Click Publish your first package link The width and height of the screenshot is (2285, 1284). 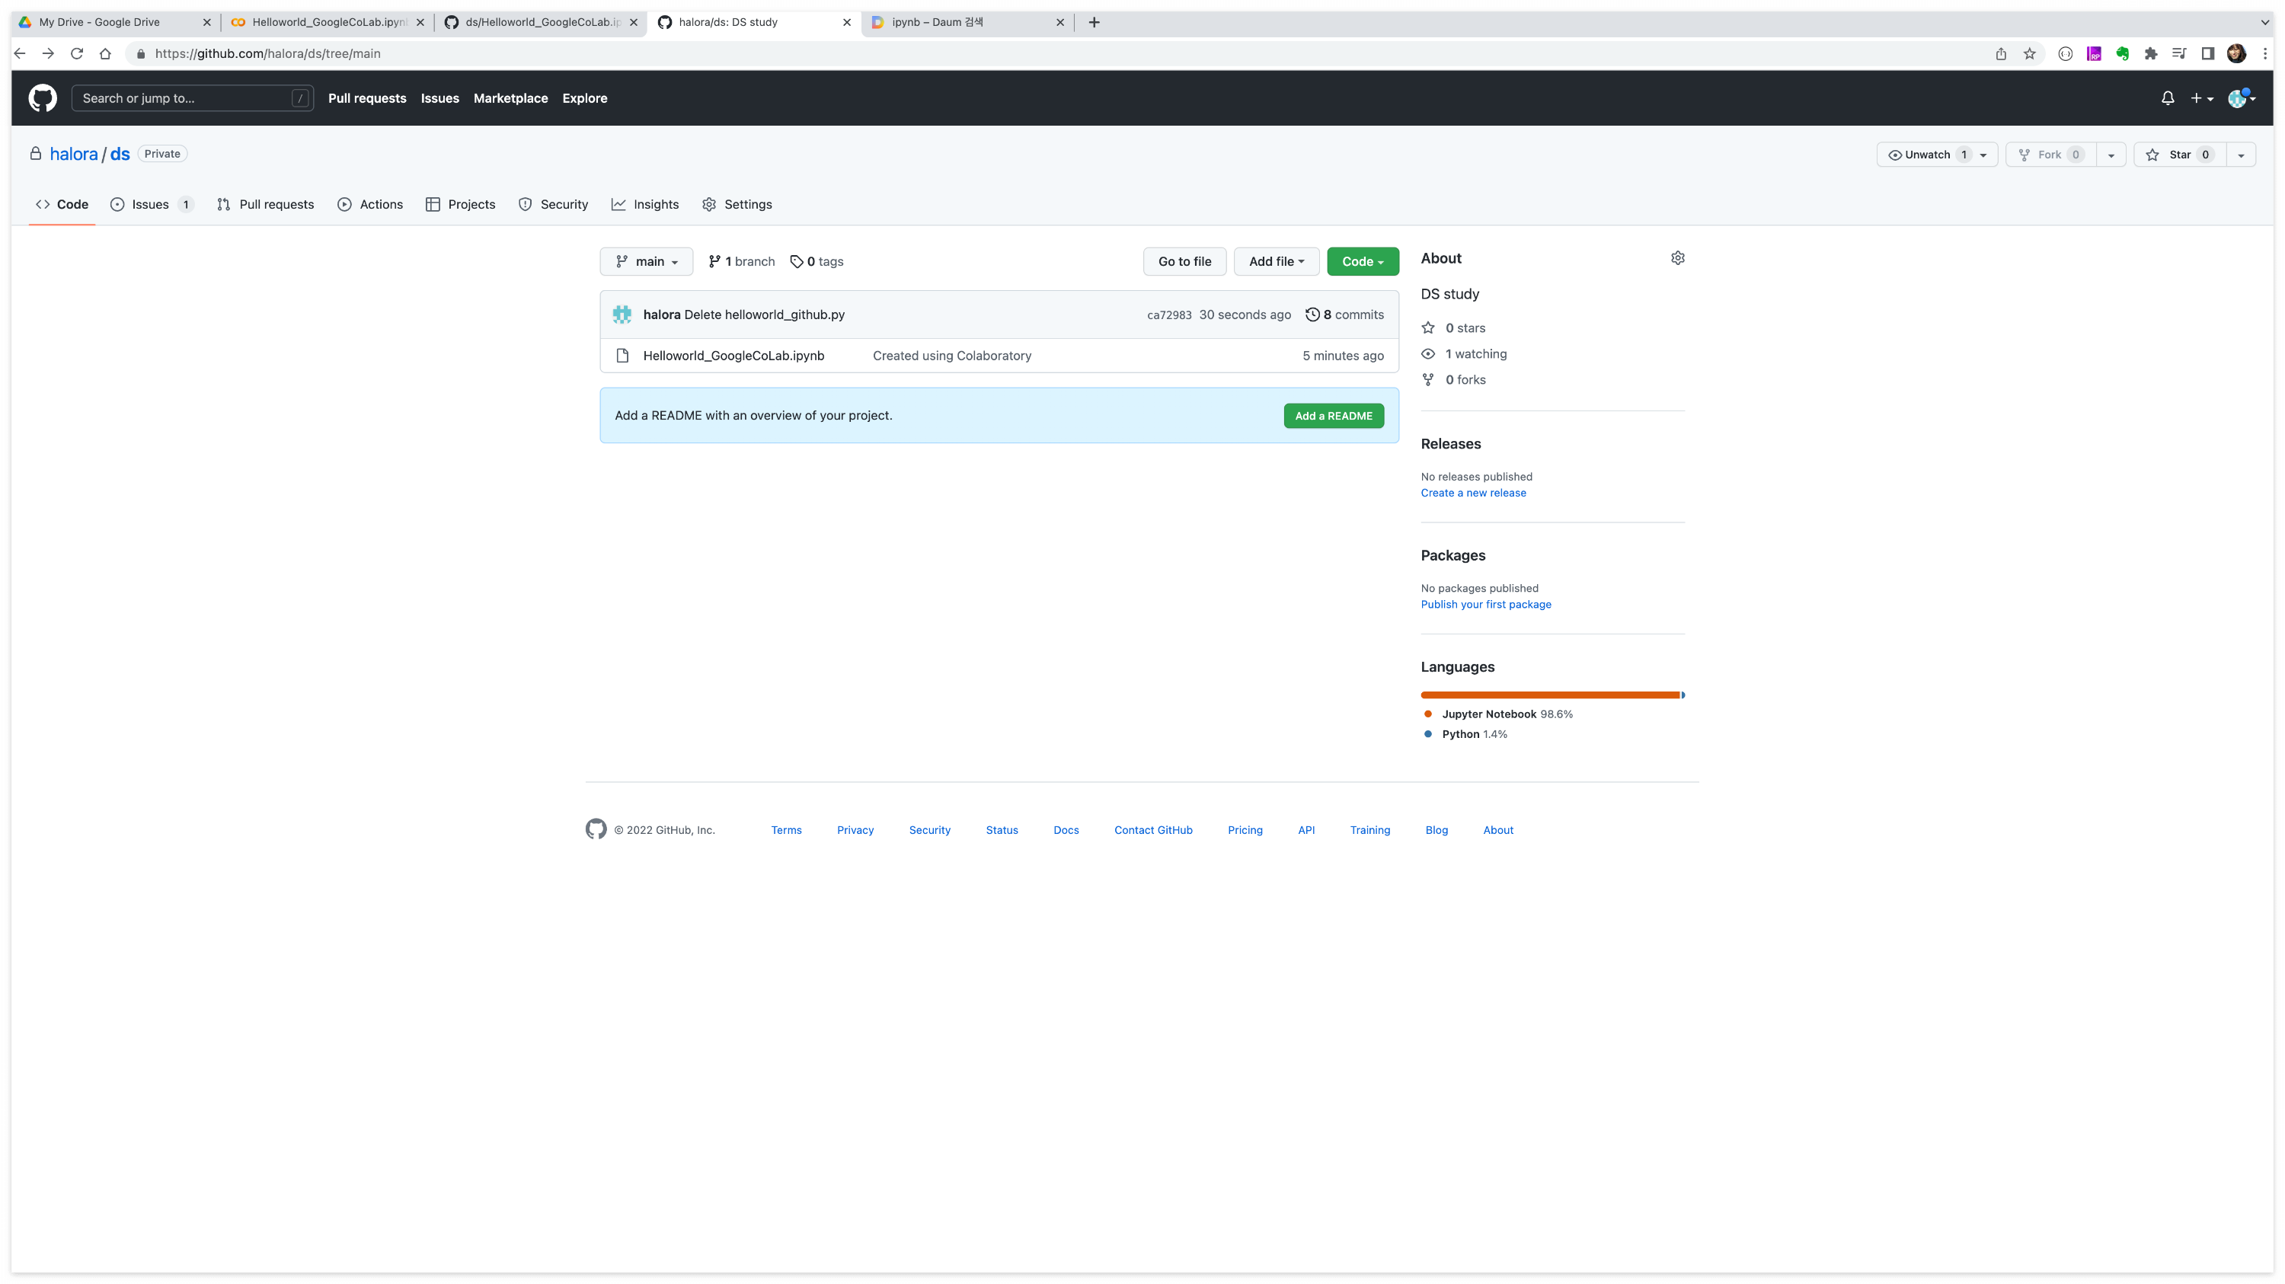1486,604
